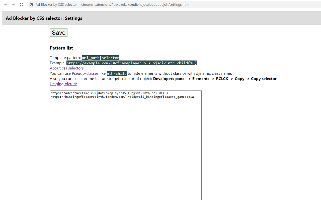Save the pattern list changes
This screenshot has height=200, width=321.
pos(58,32)
